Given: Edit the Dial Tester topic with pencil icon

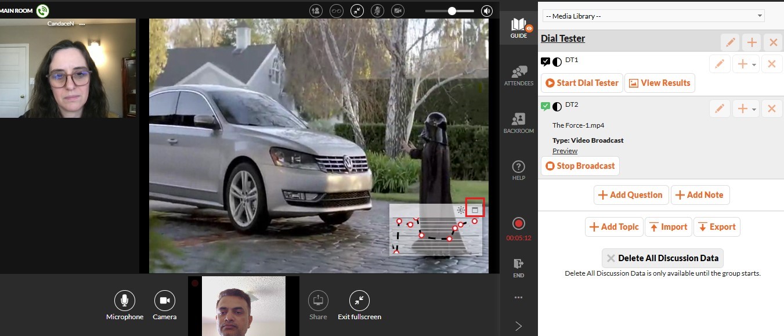Looking at the screenshot, I should 730,42.
